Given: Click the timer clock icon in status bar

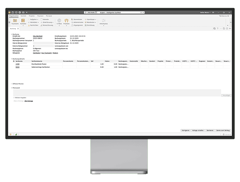Looking at the screenshot, I should coord(224,134).
